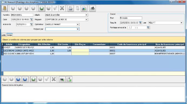The width and height of the screenshot is (187, 104).
Task: Open the Date field calendar picker
Action: pos(32,20)
